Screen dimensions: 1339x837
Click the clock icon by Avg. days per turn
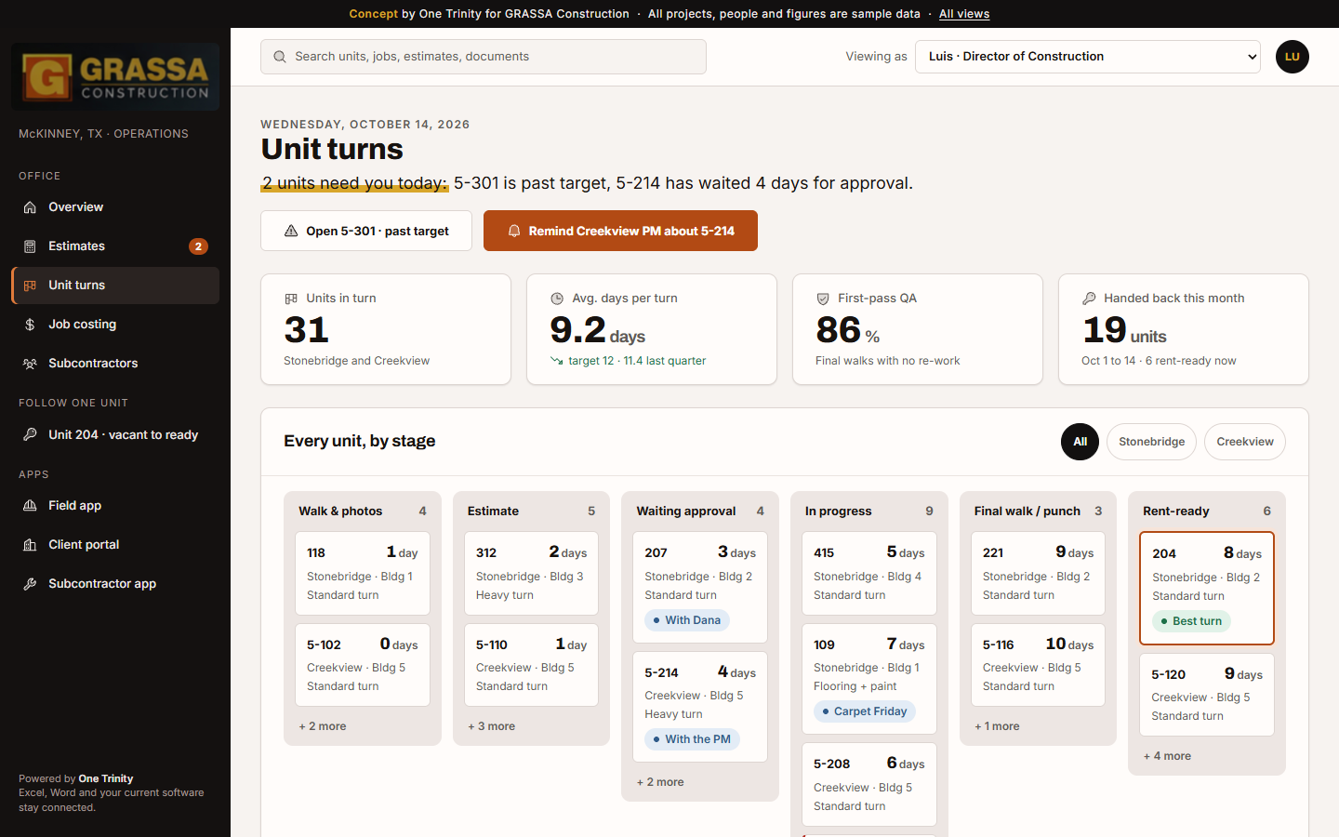(x=557, y=299)
